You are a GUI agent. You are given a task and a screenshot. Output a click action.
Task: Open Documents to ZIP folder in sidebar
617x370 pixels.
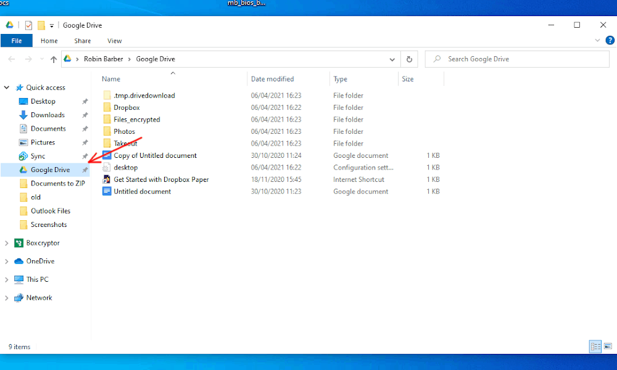pyautogui.click(x=57, y=184)
